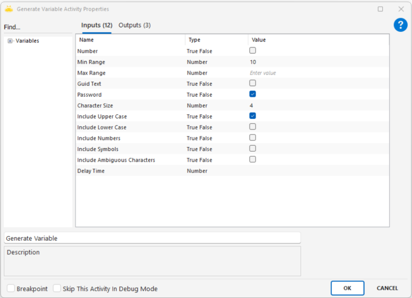Screen dimensions: 412x298
Task: Expand the Variables tree node
Action: [x=10, y=41]
